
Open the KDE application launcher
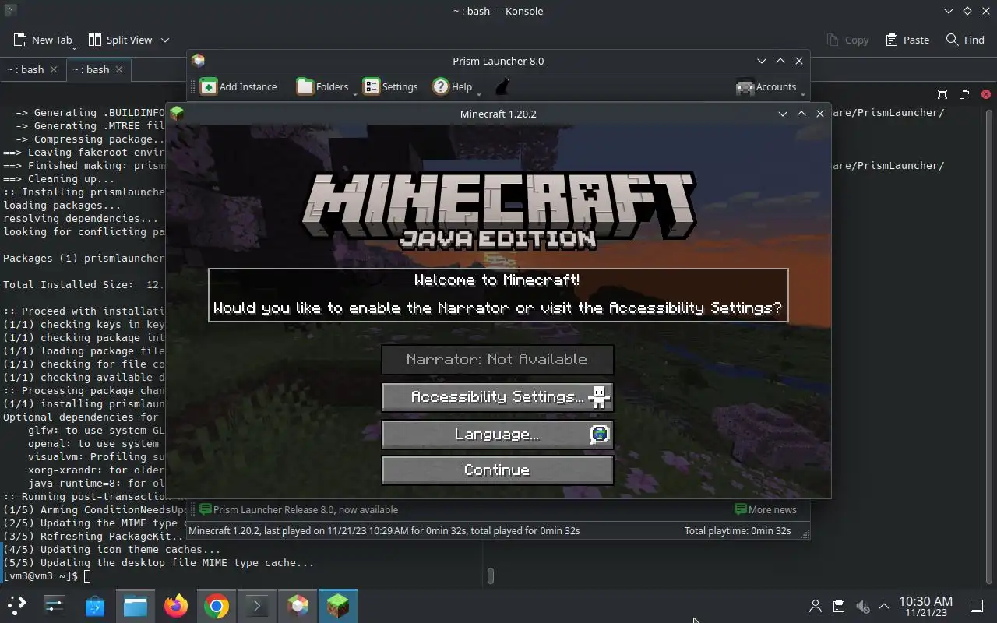click(x=17, y=605)
